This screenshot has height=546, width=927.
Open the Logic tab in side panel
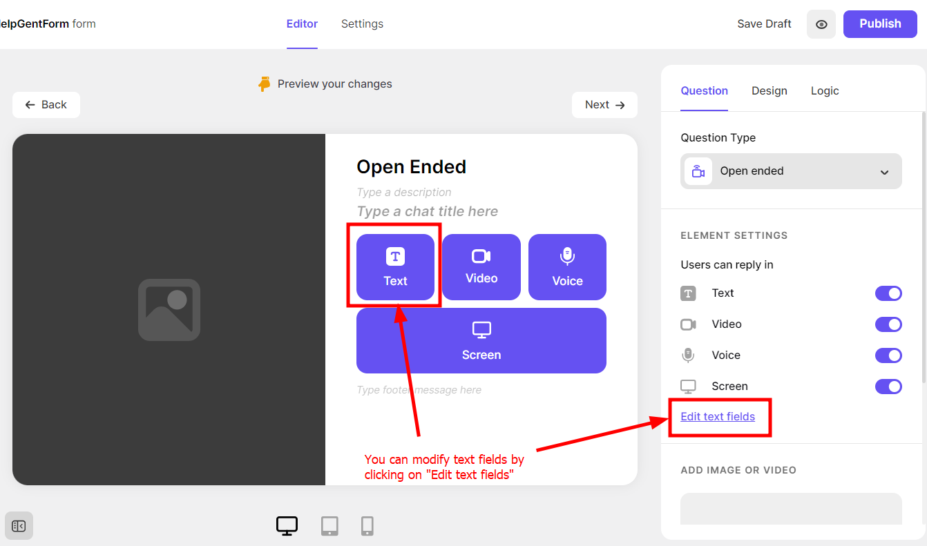click(x=825, y=91)
